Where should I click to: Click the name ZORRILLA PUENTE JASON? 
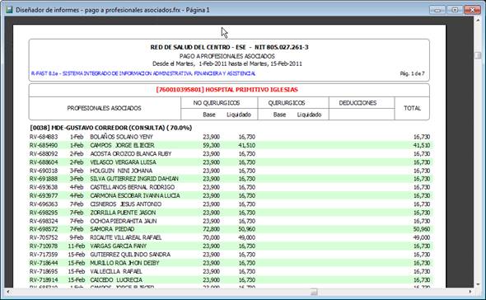point(123,213)
